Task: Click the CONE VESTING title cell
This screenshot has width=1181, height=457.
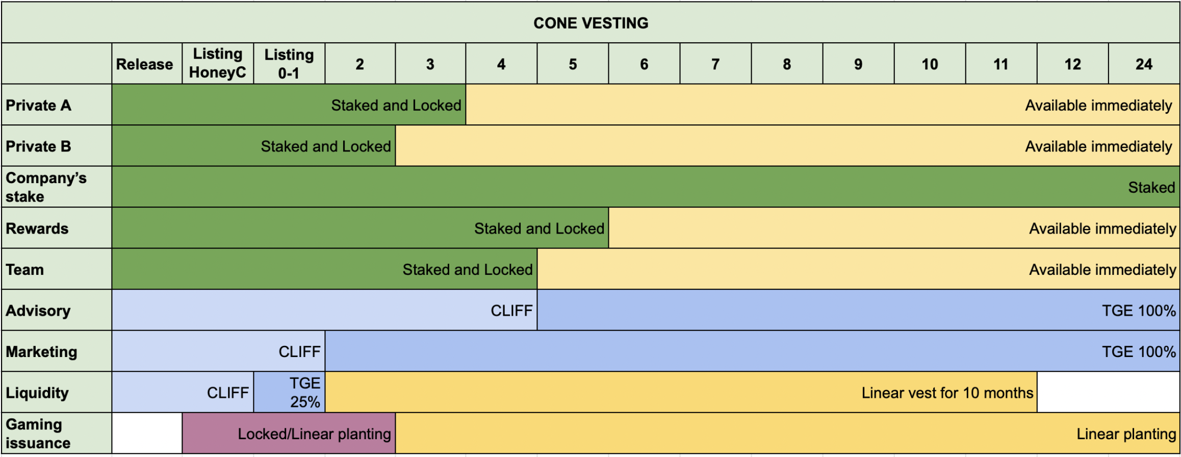Action: click(590, 23)
